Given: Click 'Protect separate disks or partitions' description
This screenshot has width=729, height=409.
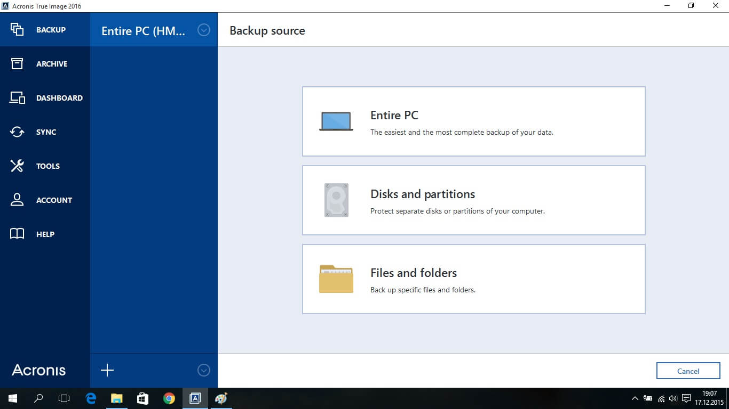Looking at the screenshot, I should pos(457,211).
